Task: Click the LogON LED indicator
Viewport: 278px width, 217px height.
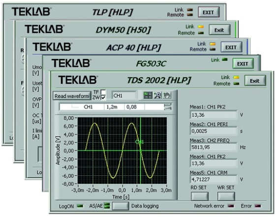Action: click(80, 206)
